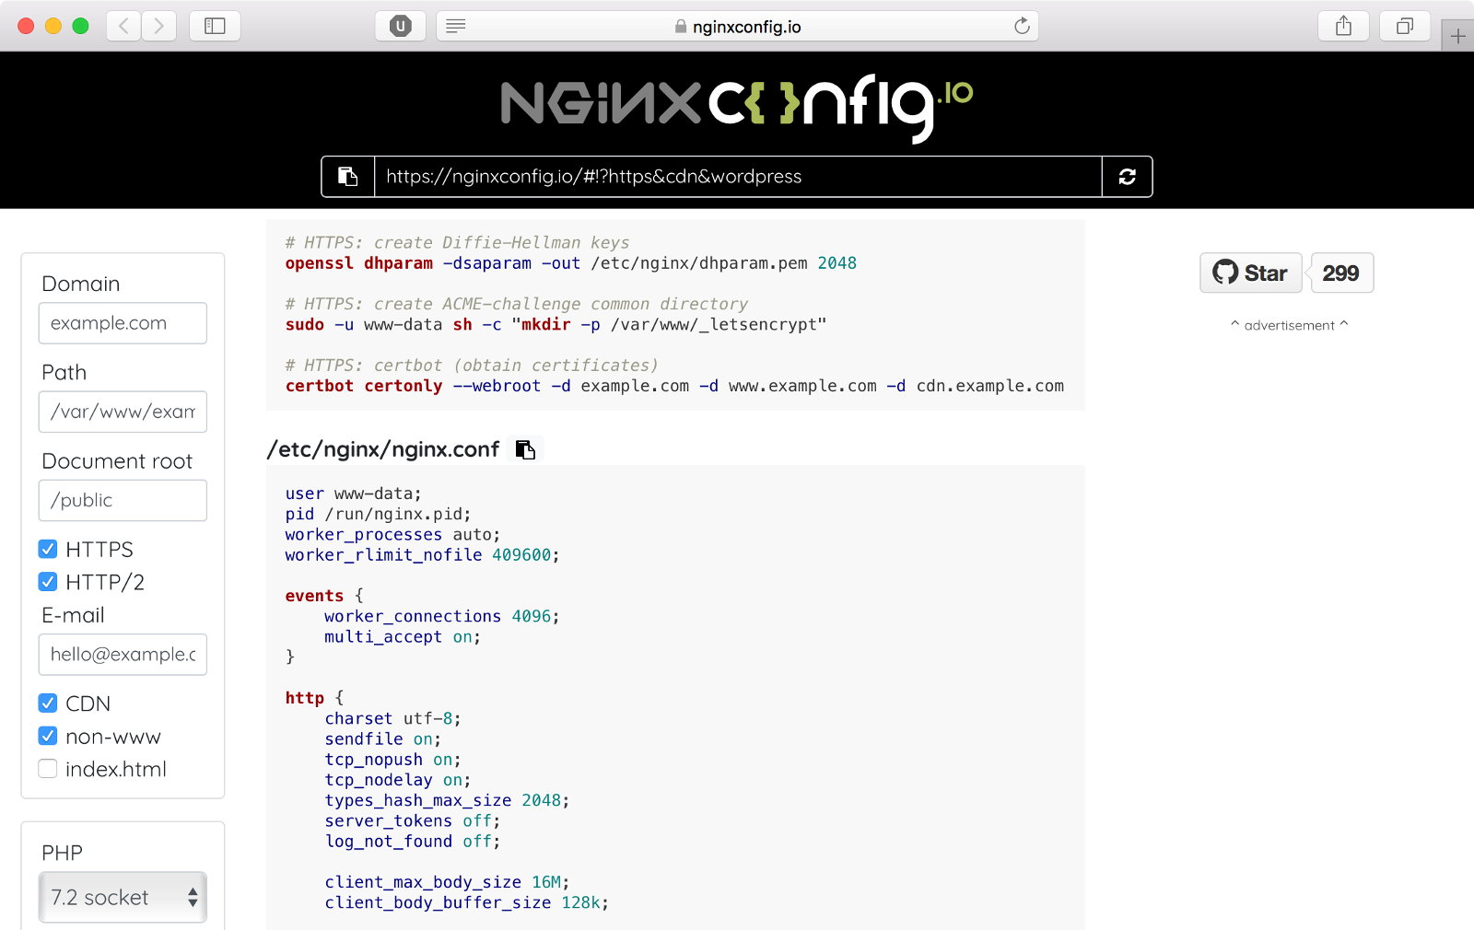Click the server_tokens off line
The height and width of the screenshot is (930, 1474).
[x=412, y=820]
